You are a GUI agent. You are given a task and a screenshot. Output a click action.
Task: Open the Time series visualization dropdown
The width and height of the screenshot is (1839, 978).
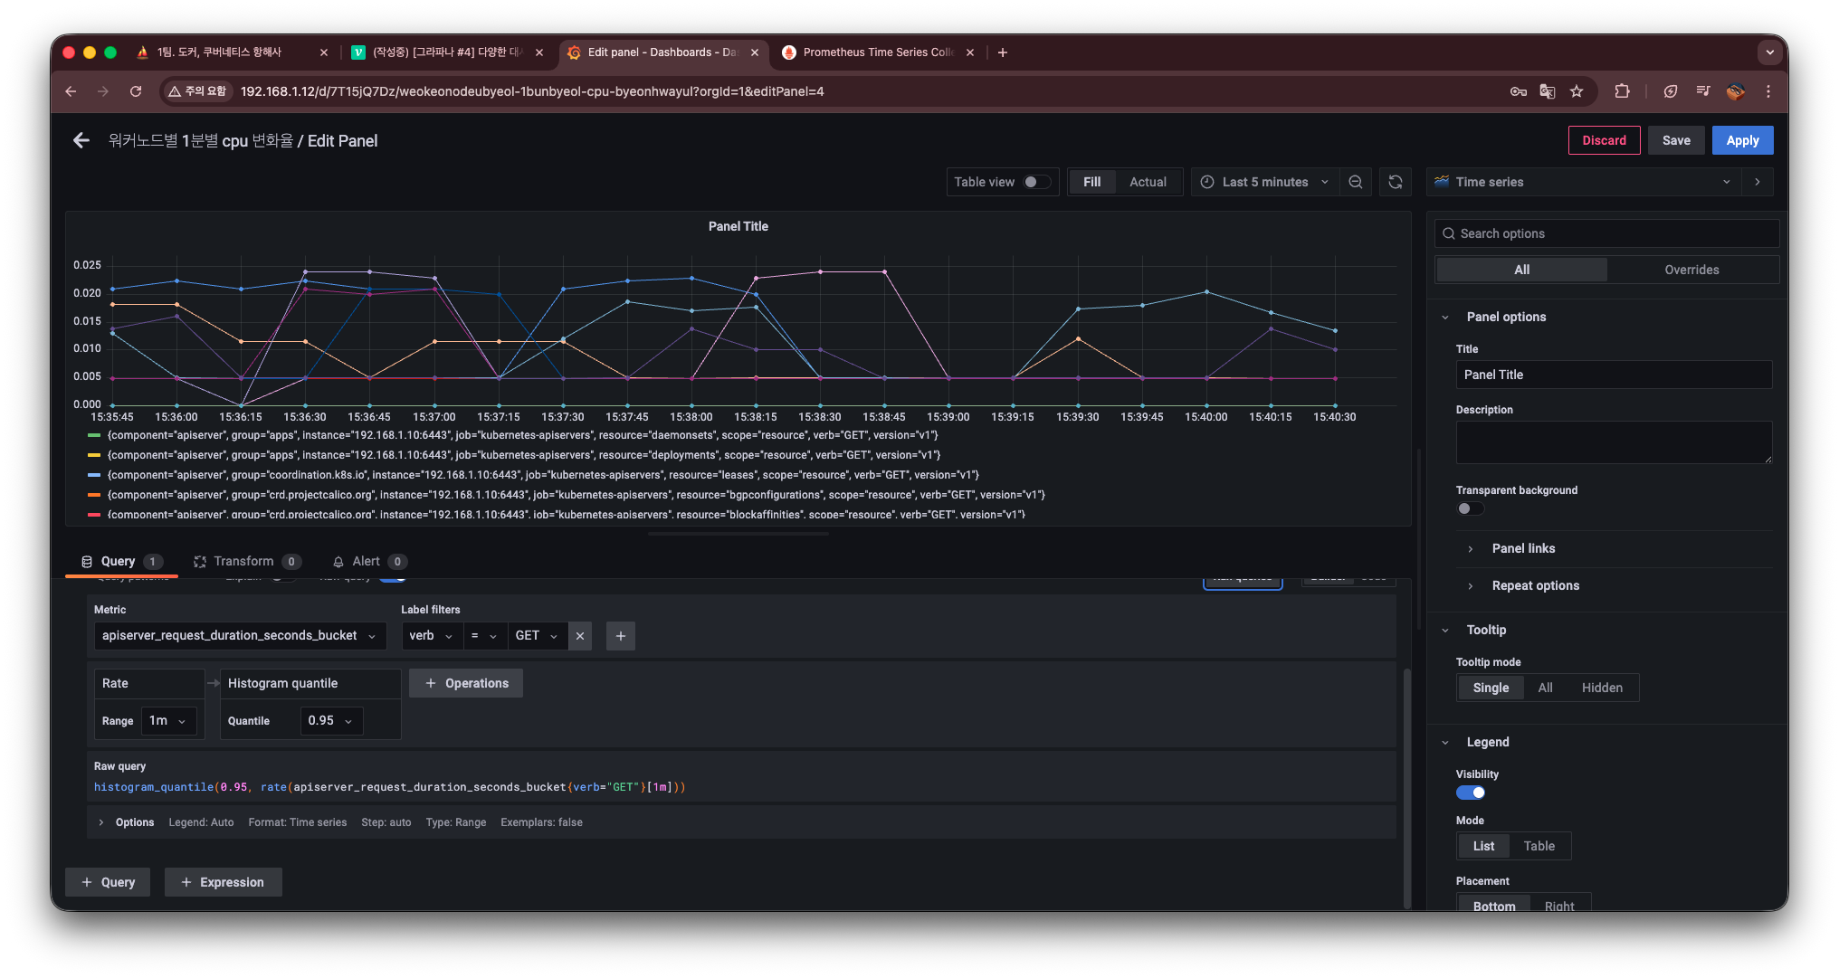coord(1582,182)
